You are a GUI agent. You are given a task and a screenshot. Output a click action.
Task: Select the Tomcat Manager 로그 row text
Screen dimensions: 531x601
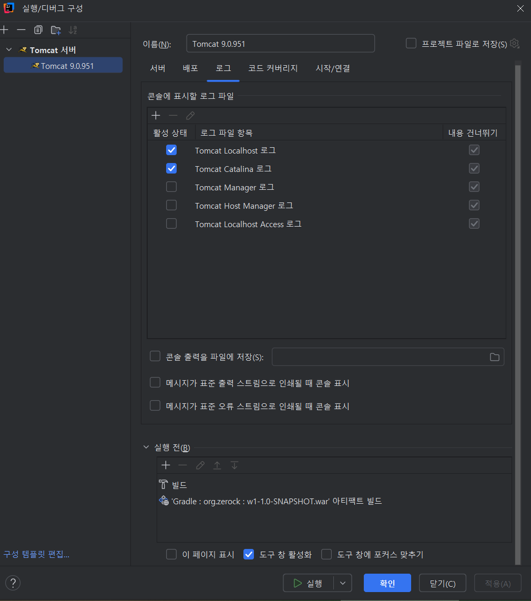point(234,187)
